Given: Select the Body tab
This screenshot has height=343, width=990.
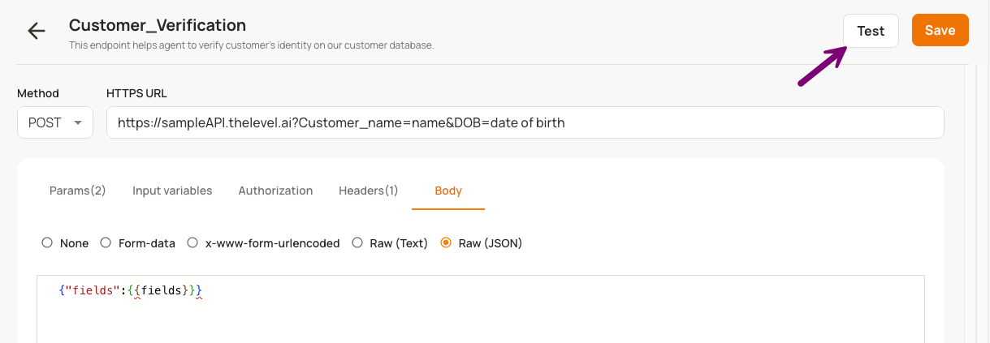Looking at the screenshot, I should click(448, 191).
